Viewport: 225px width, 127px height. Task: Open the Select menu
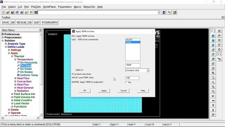click(x=12, y=7)
